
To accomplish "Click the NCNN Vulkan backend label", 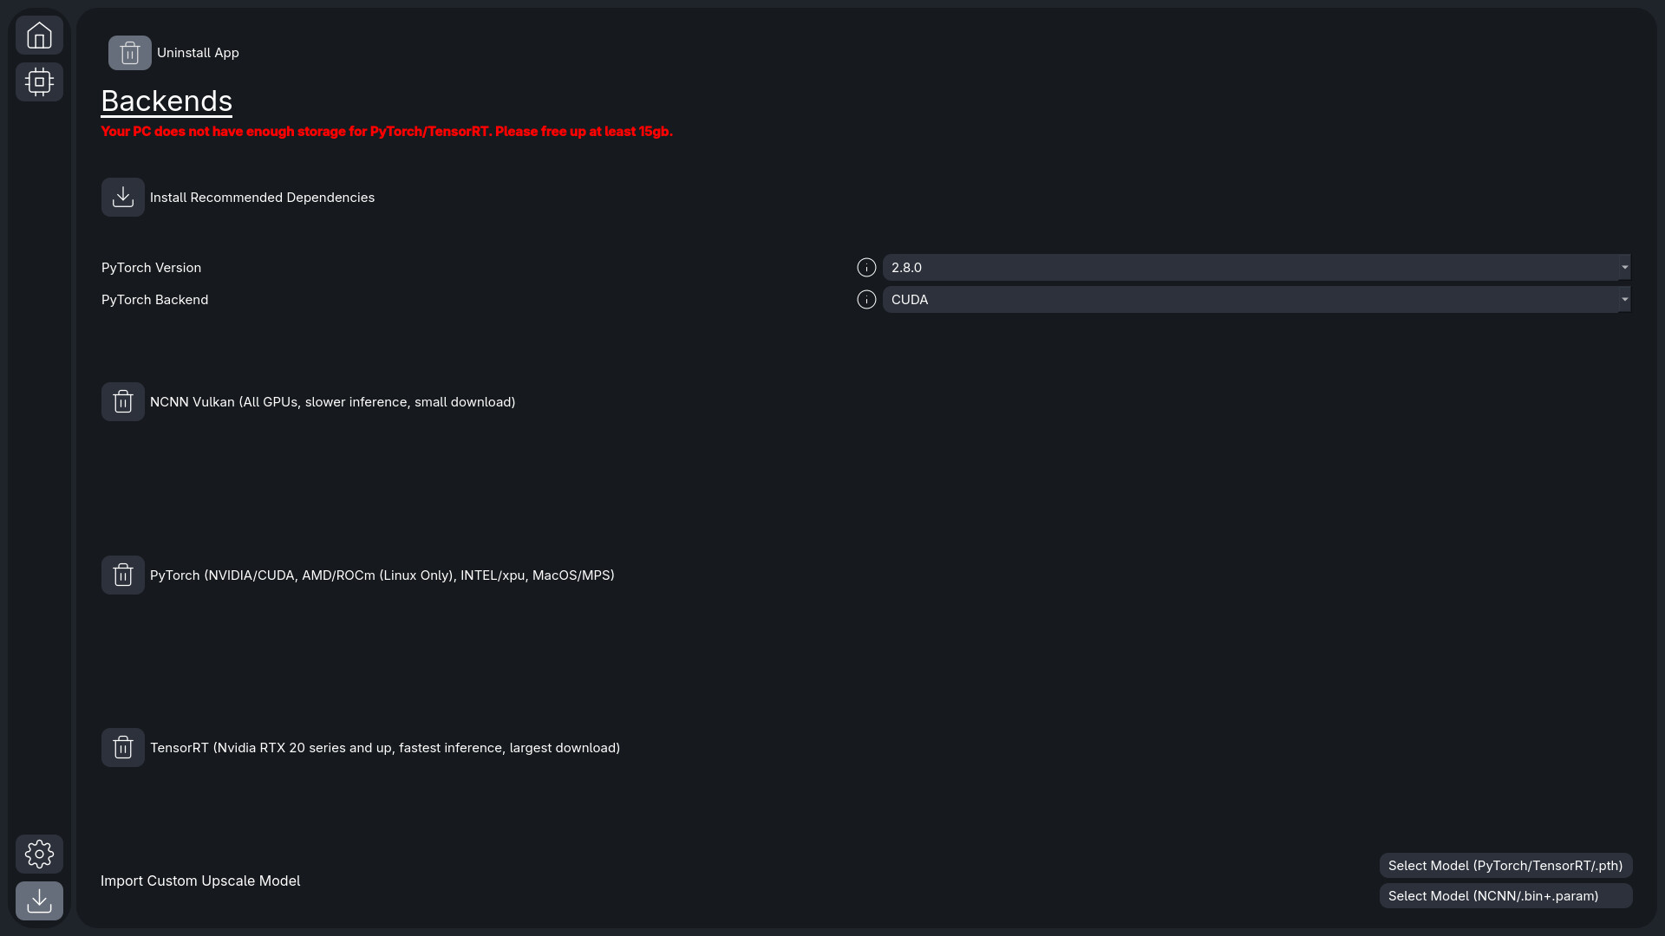I will pos(332,402).
